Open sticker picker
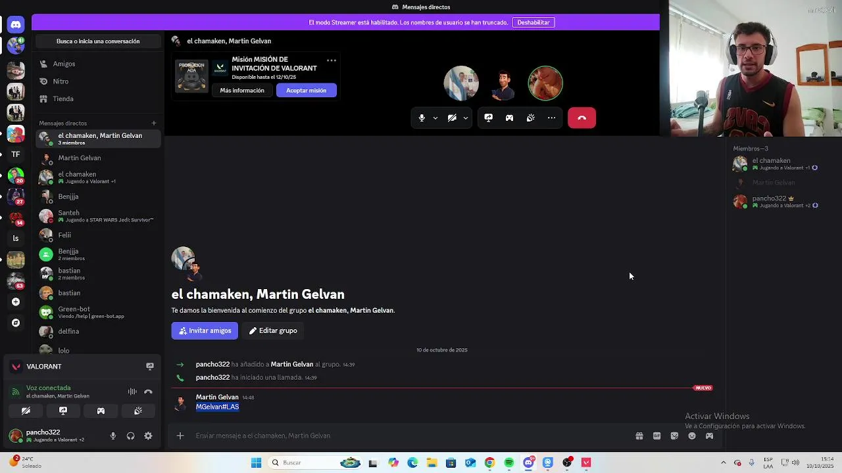Viewport: 842px width, 473px height. [674, 436]
